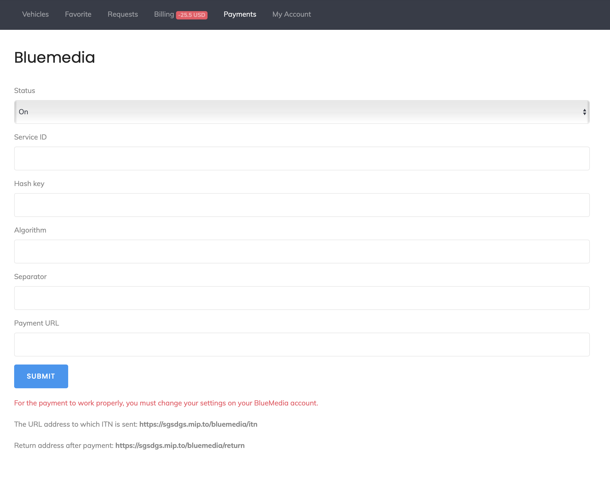
Task: Click inside the Hash key field
Action: (301, 205)
